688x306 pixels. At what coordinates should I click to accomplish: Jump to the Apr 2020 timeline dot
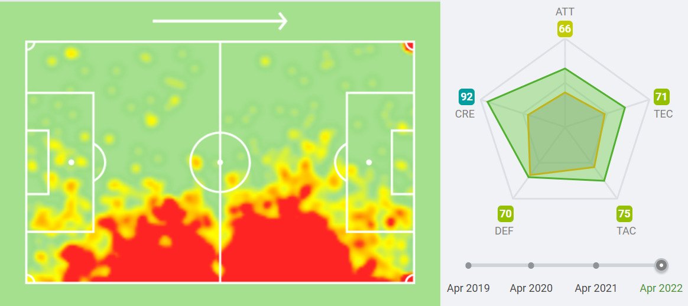coord(531,266)
